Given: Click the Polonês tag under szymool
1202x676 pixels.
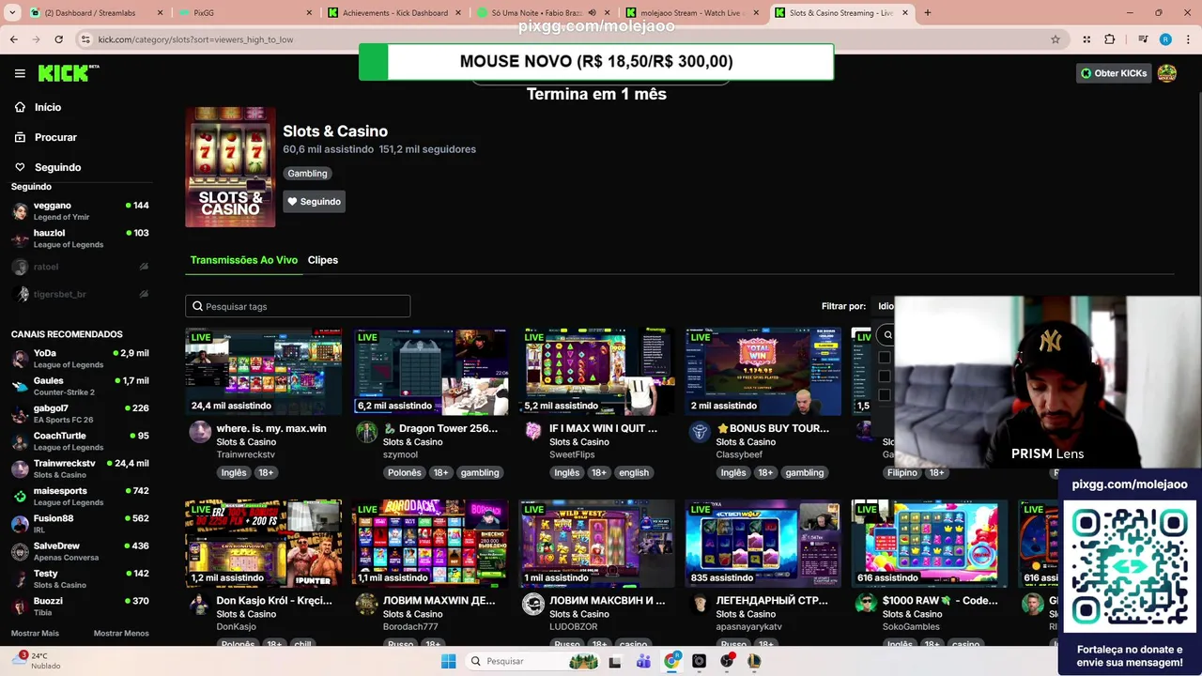Looking at the screenshot, I should [405, 473].
